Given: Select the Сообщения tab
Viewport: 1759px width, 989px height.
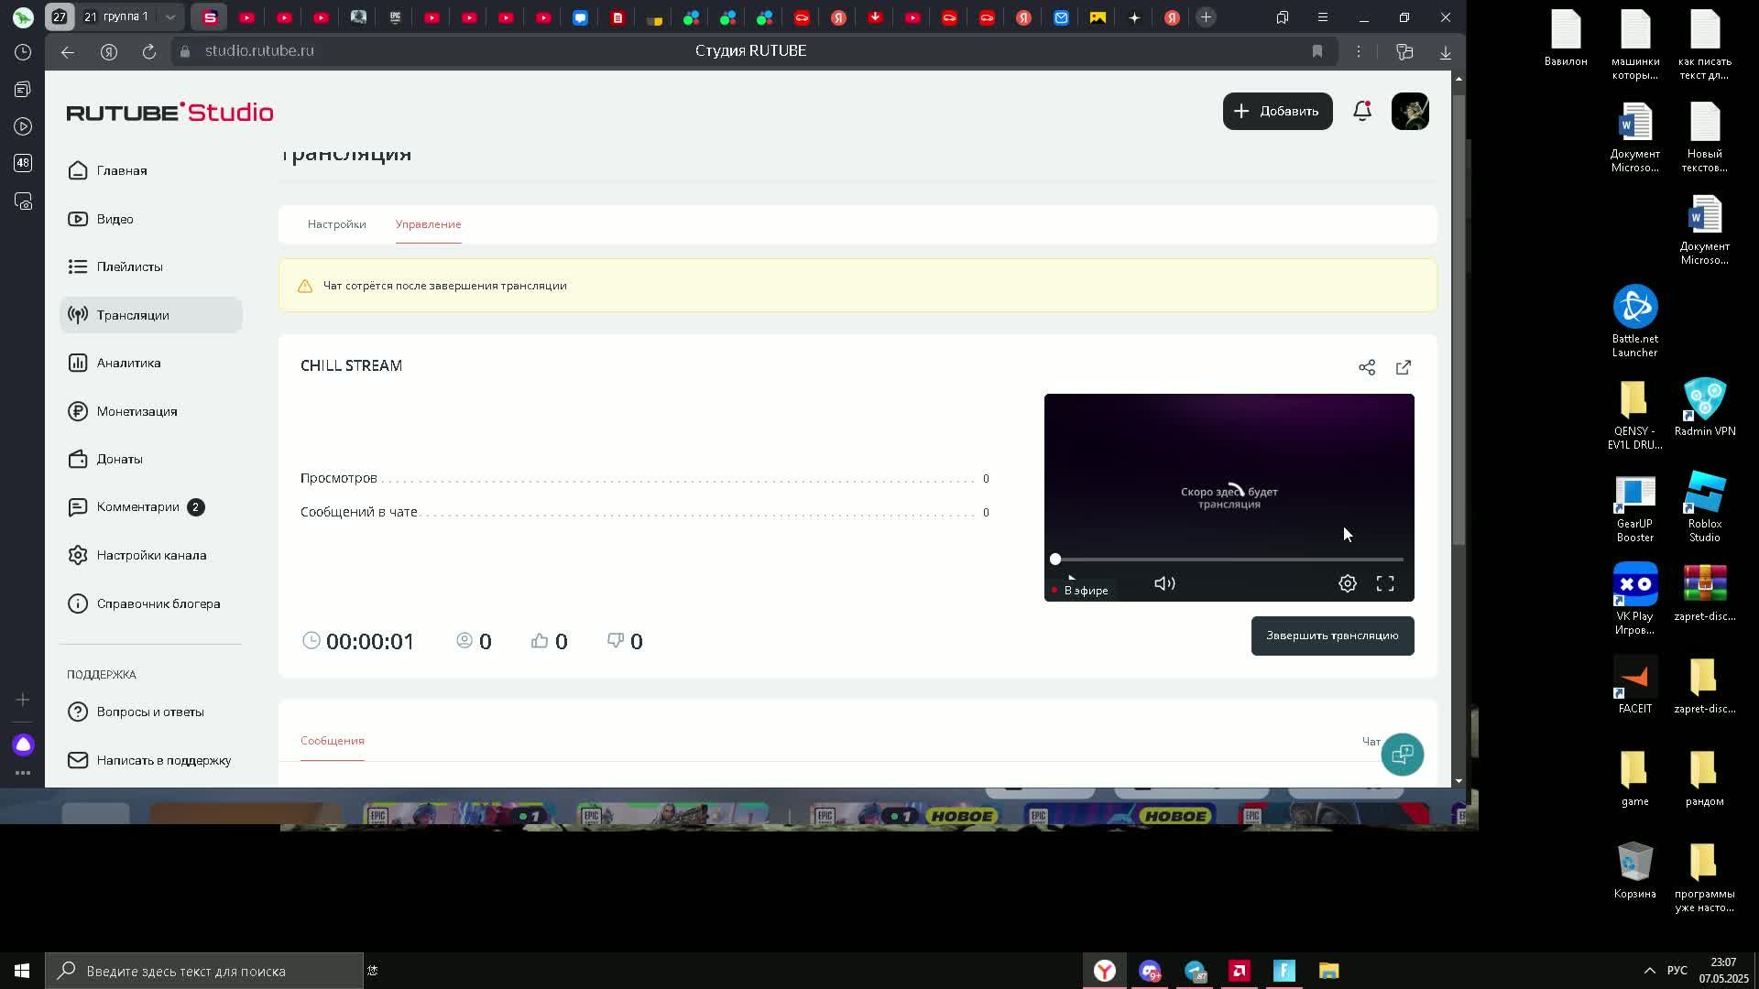Looking at the screenshot, I should coord(332,741).
